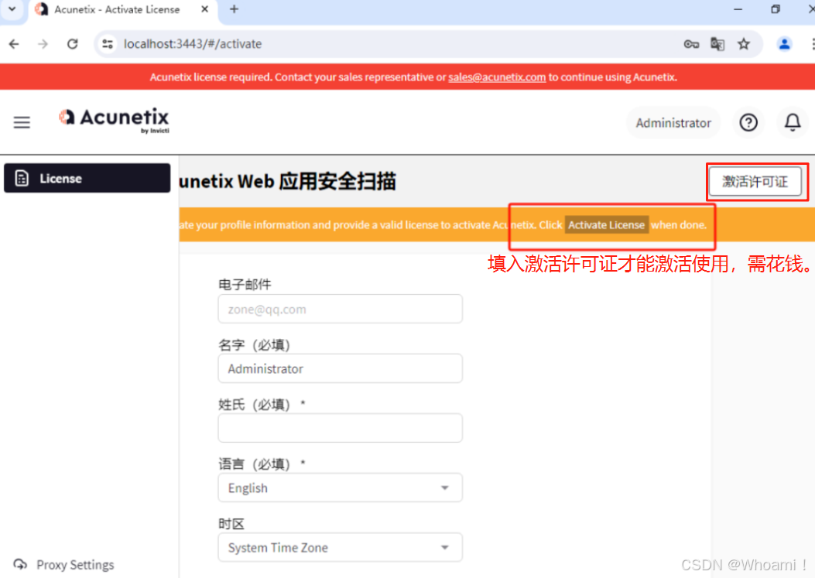
Task: Click the sales@acunetix.com email link
Action: pos(497,77)
